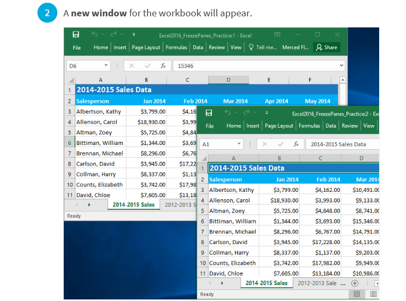
Task: Open File tab in Practice:2 window
Action: click(x=210, y=126)
